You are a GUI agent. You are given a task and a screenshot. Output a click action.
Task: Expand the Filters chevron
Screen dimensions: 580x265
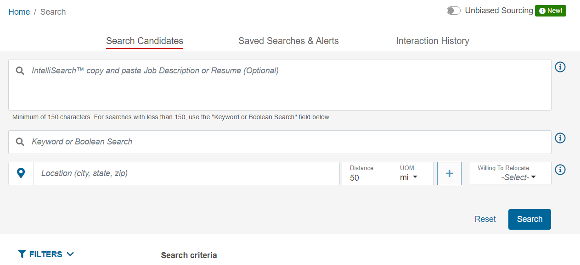coord(70,254)
